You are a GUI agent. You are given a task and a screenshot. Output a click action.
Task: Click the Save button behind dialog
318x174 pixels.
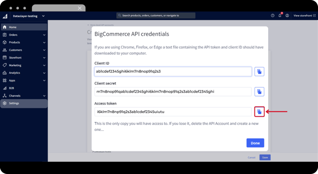tap(265, 157)
